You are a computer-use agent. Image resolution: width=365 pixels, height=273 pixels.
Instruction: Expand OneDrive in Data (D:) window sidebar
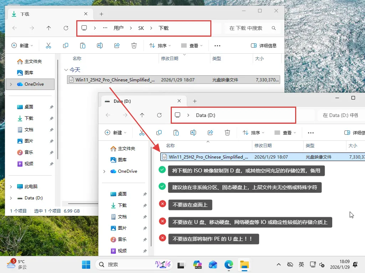pos(104,171)
